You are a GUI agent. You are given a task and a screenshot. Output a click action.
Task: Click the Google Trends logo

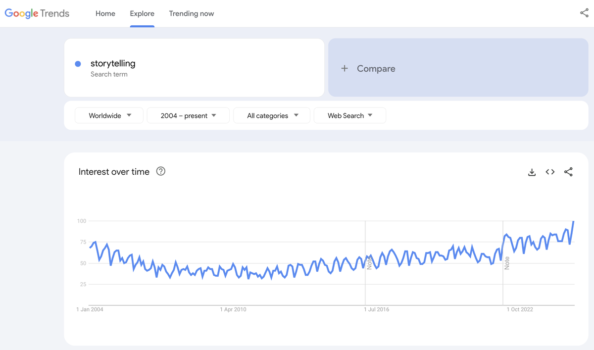pyautogui.click(x=36, y=13)
